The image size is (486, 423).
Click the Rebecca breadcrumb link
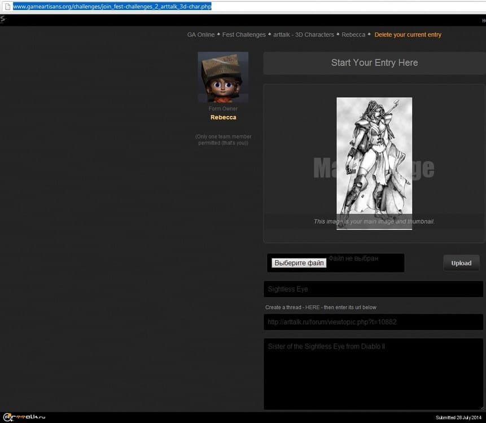(x=353, y=35)
